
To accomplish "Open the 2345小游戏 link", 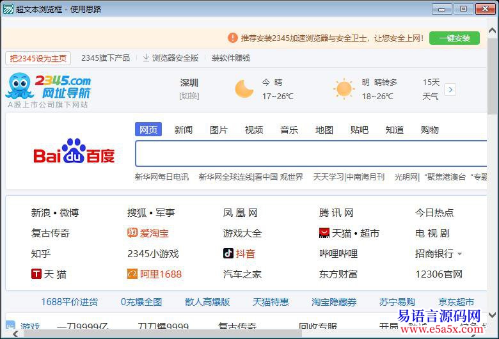I will 153,253.
